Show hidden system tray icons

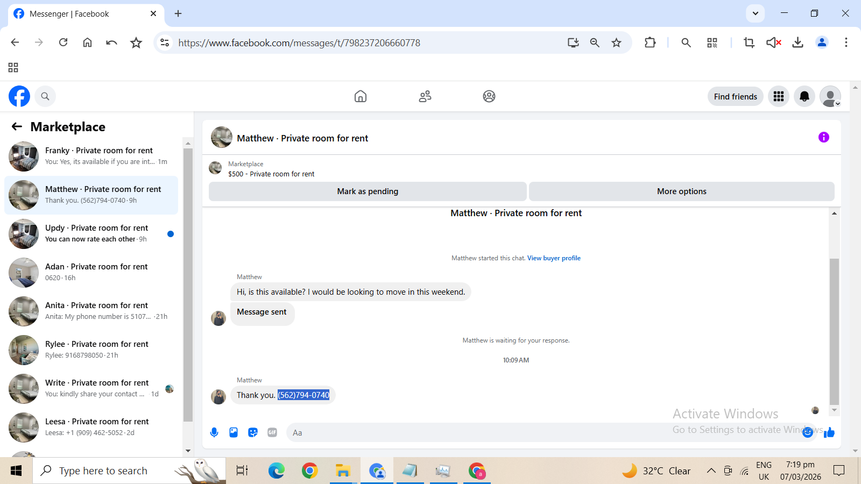point(711,471)
